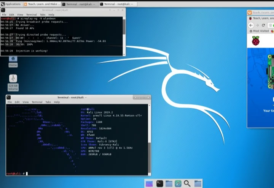This screenshot has height=188, width=274.
Task: Click the up arrow of the system-info terminal scrollbar
Action: point(150,106)
